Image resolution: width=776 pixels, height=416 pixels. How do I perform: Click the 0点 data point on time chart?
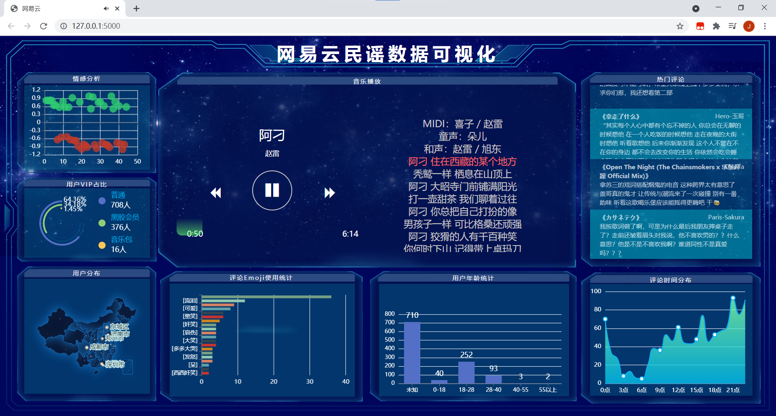click(x=605, y=319)
